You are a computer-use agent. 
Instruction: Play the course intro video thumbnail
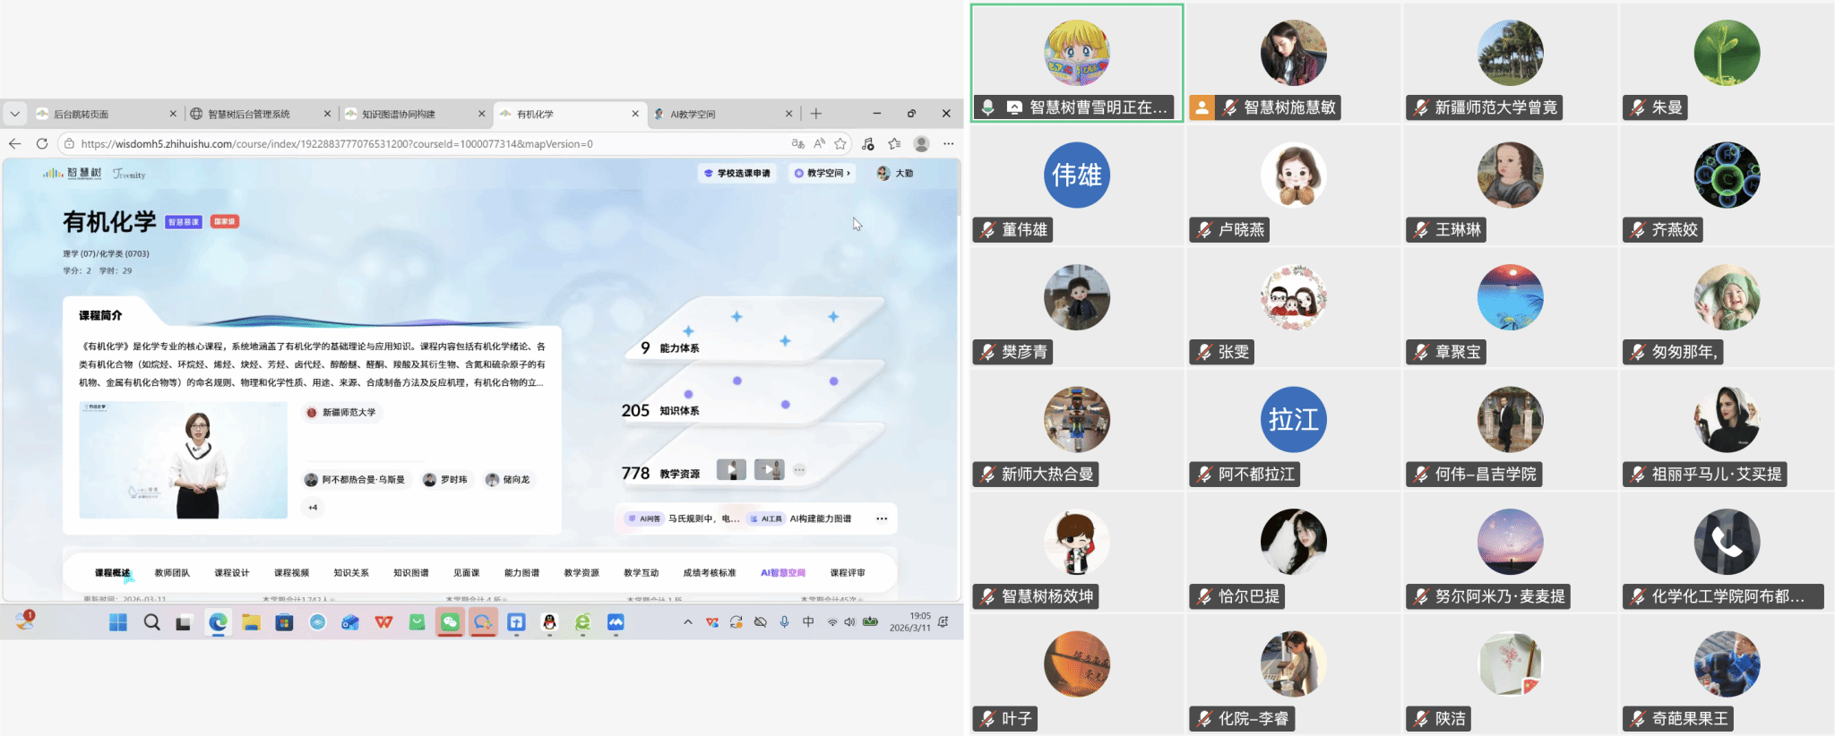[183, 460]
